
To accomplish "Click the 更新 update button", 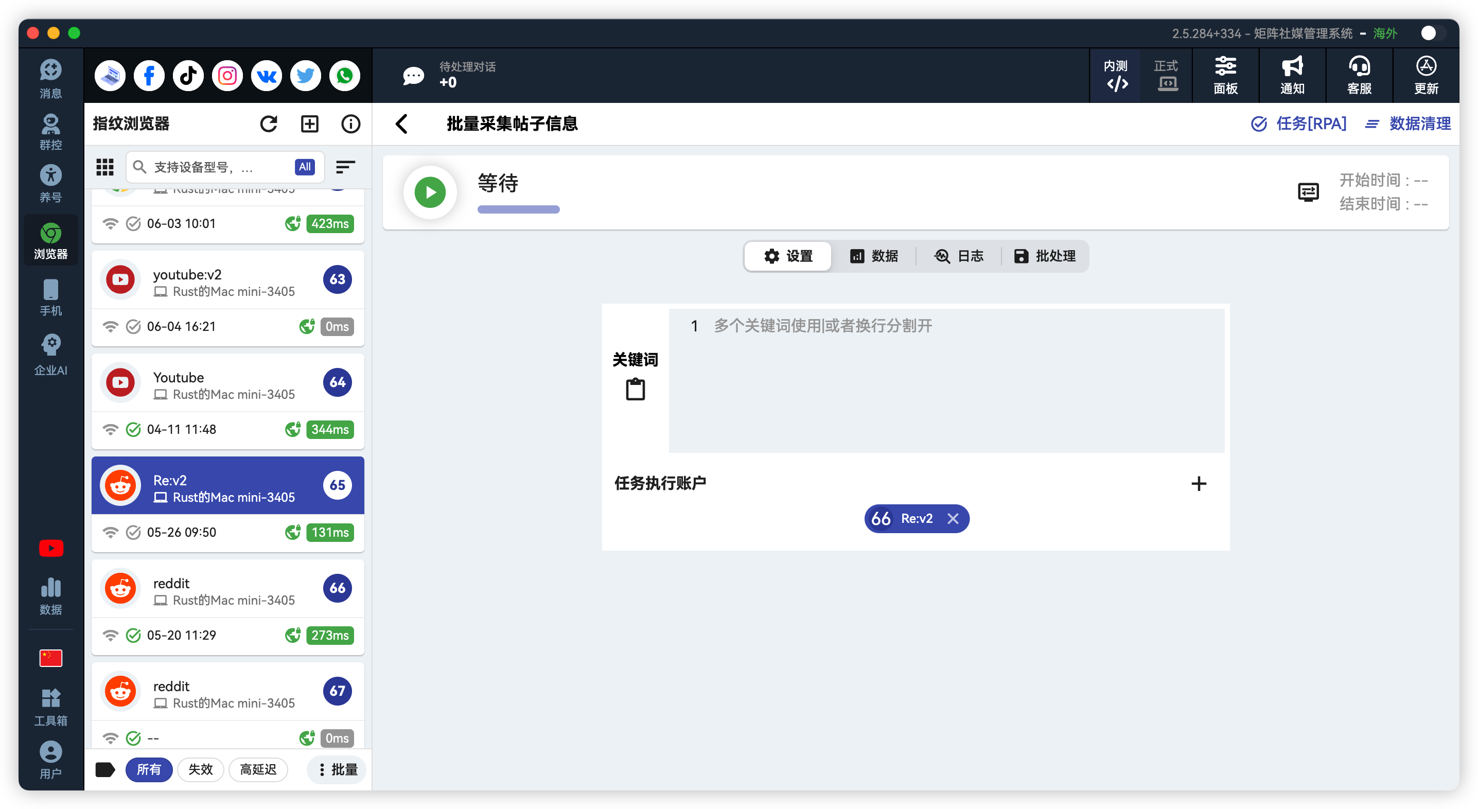I will 1426,76.
